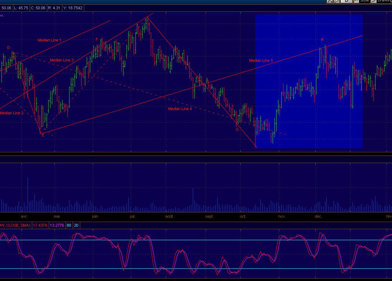392x281 pixels.
Task: Open the Style chart icon
Action: click(356, 1)
